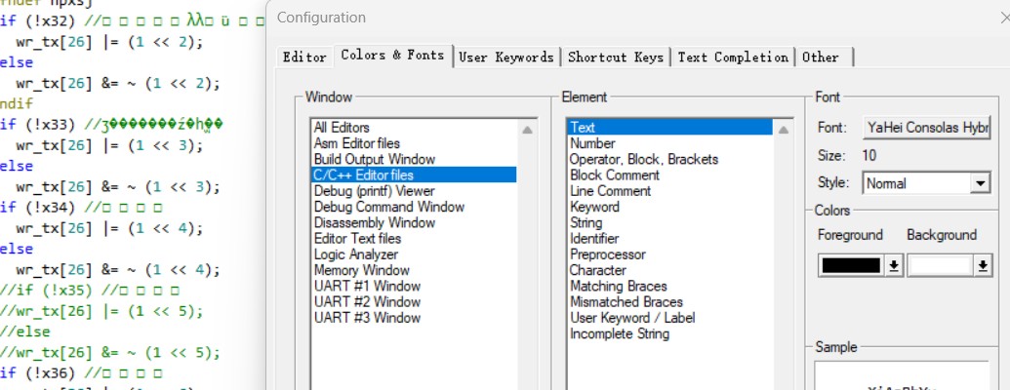Select Mismatched Braces element
The width and height of the screenshot is (1010, 390).
[669, 302]
